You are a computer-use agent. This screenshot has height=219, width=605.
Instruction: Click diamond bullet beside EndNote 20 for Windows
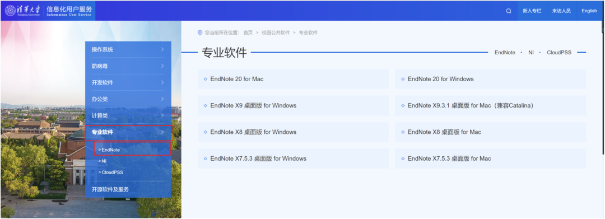click(x=403, y=79)
